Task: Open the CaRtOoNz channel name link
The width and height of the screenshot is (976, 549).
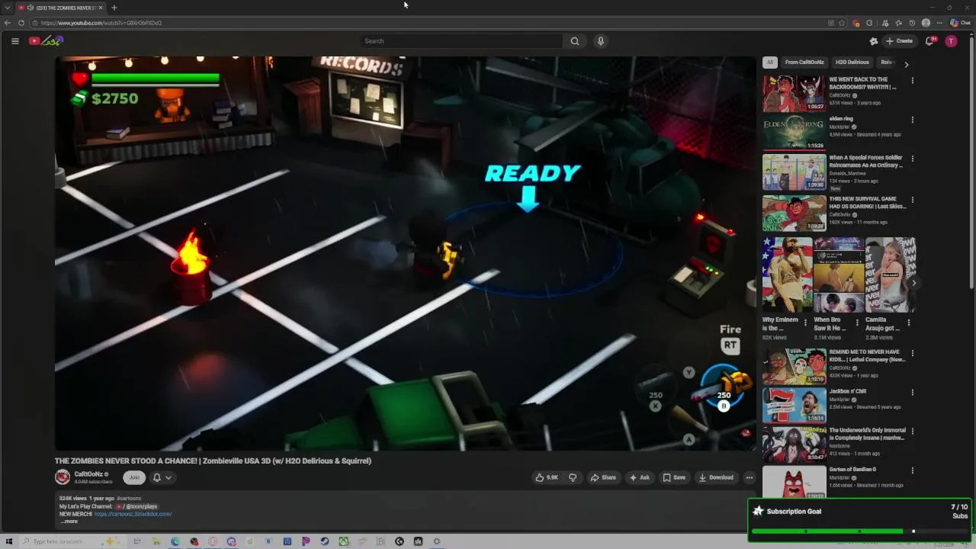Action: pyautogui.click(x=88, y=474)
